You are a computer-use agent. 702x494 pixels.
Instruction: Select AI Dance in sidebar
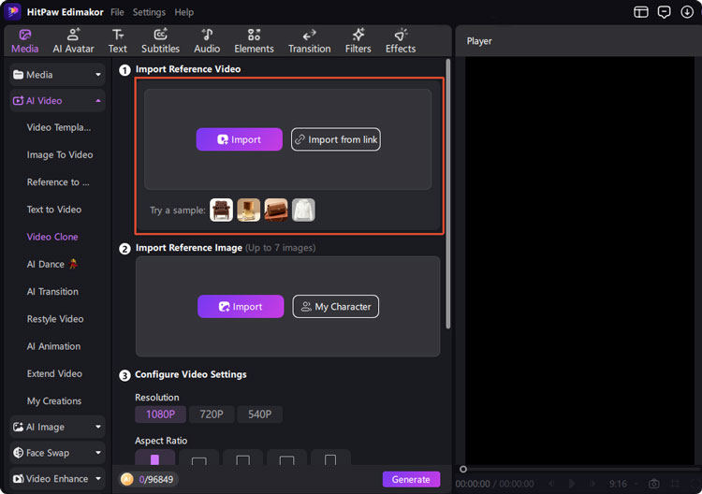click(x=52, y=264)
